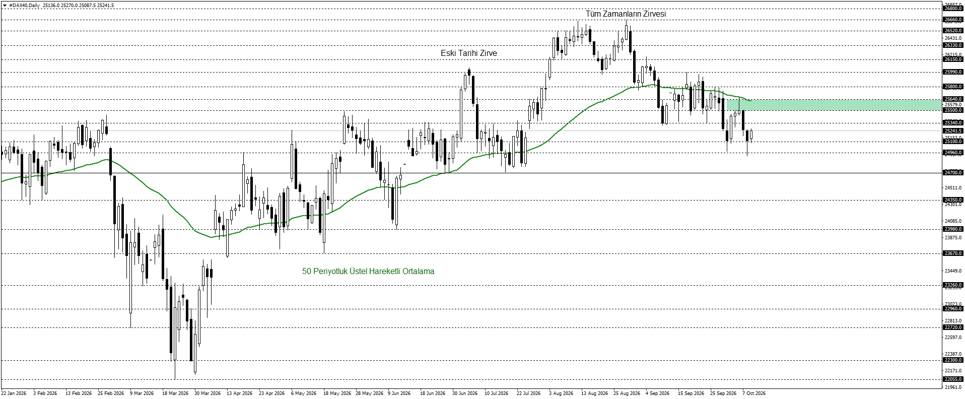Click the 26800.0 price level tag
965x399 pixels.
[953, 9]
